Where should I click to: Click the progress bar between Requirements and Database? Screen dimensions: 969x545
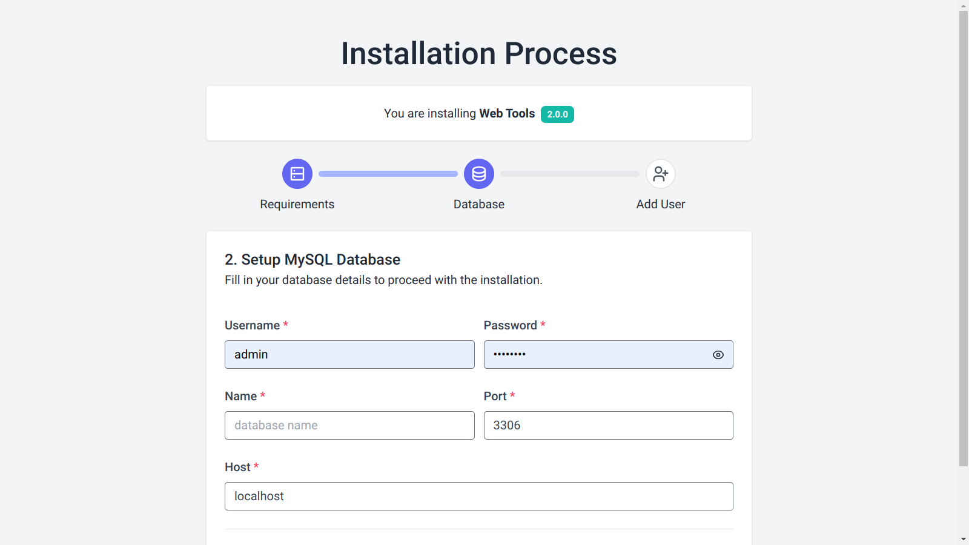[388, 173]
